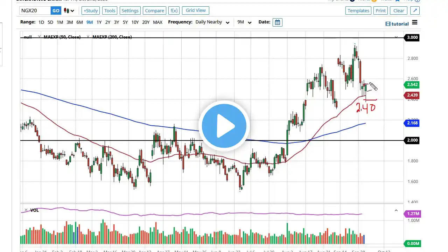The height and width of the screenshot is (252, 448).
Task: Click the VOL study label
Action: click(x=34, y=210)
